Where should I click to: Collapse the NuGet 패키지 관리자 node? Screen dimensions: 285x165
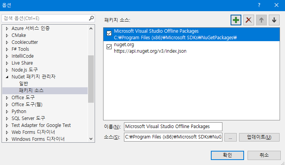click(x=7, y=77)
